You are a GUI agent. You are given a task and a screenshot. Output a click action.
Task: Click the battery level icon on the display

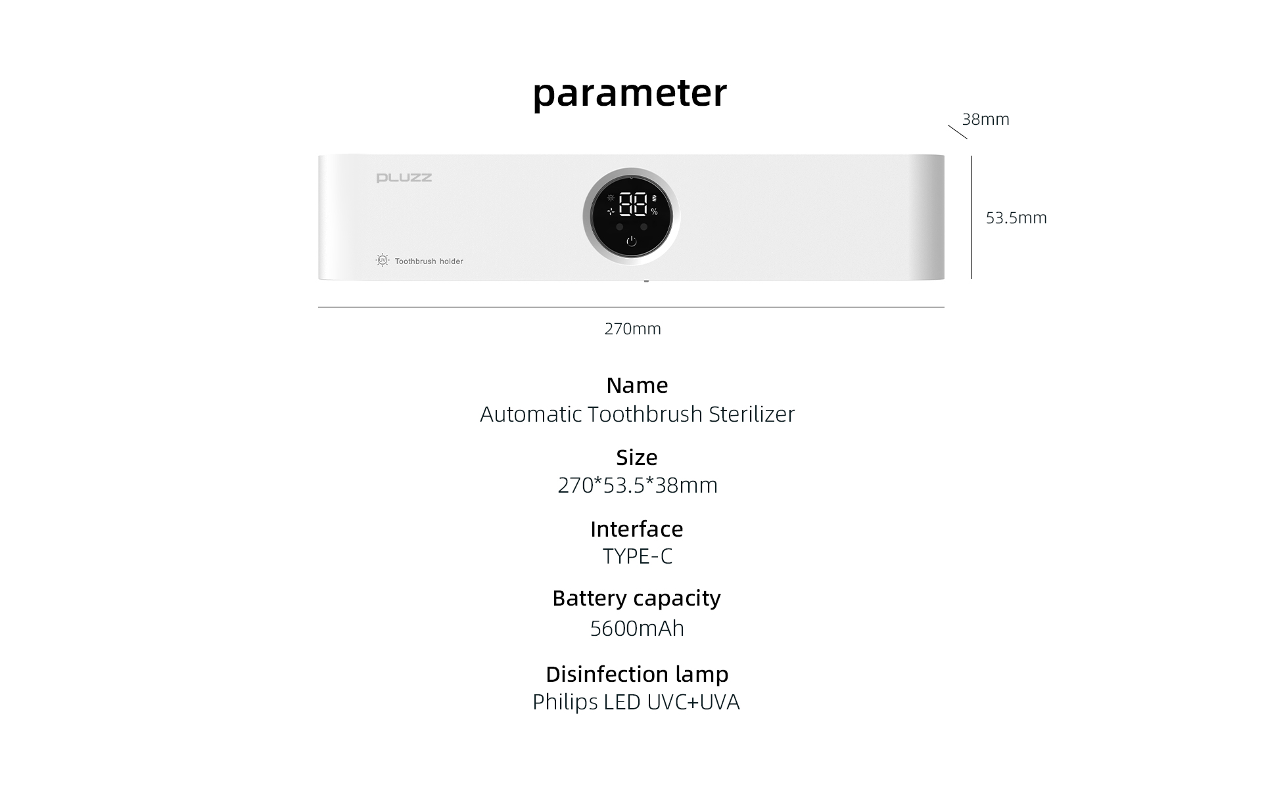tap(654, 198)
